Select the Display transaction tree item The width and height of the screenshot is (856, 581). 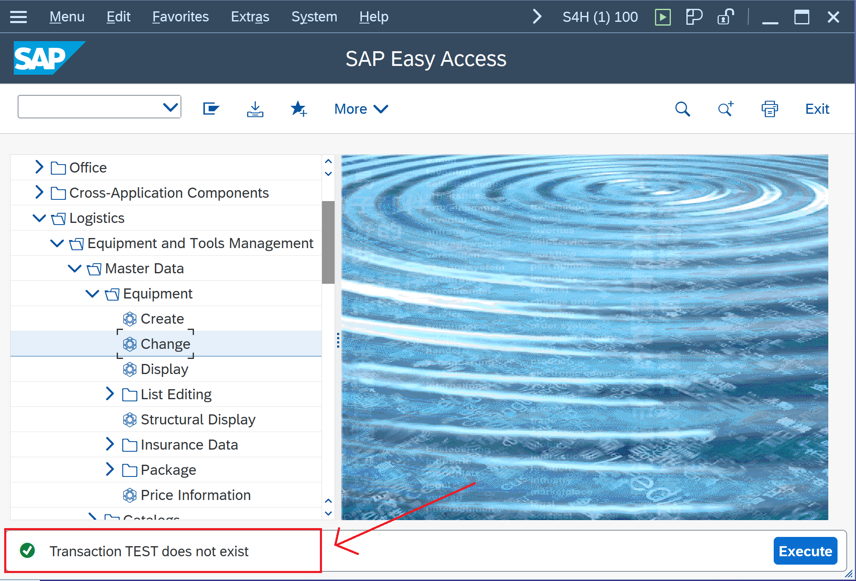click(x=164, y=369)
